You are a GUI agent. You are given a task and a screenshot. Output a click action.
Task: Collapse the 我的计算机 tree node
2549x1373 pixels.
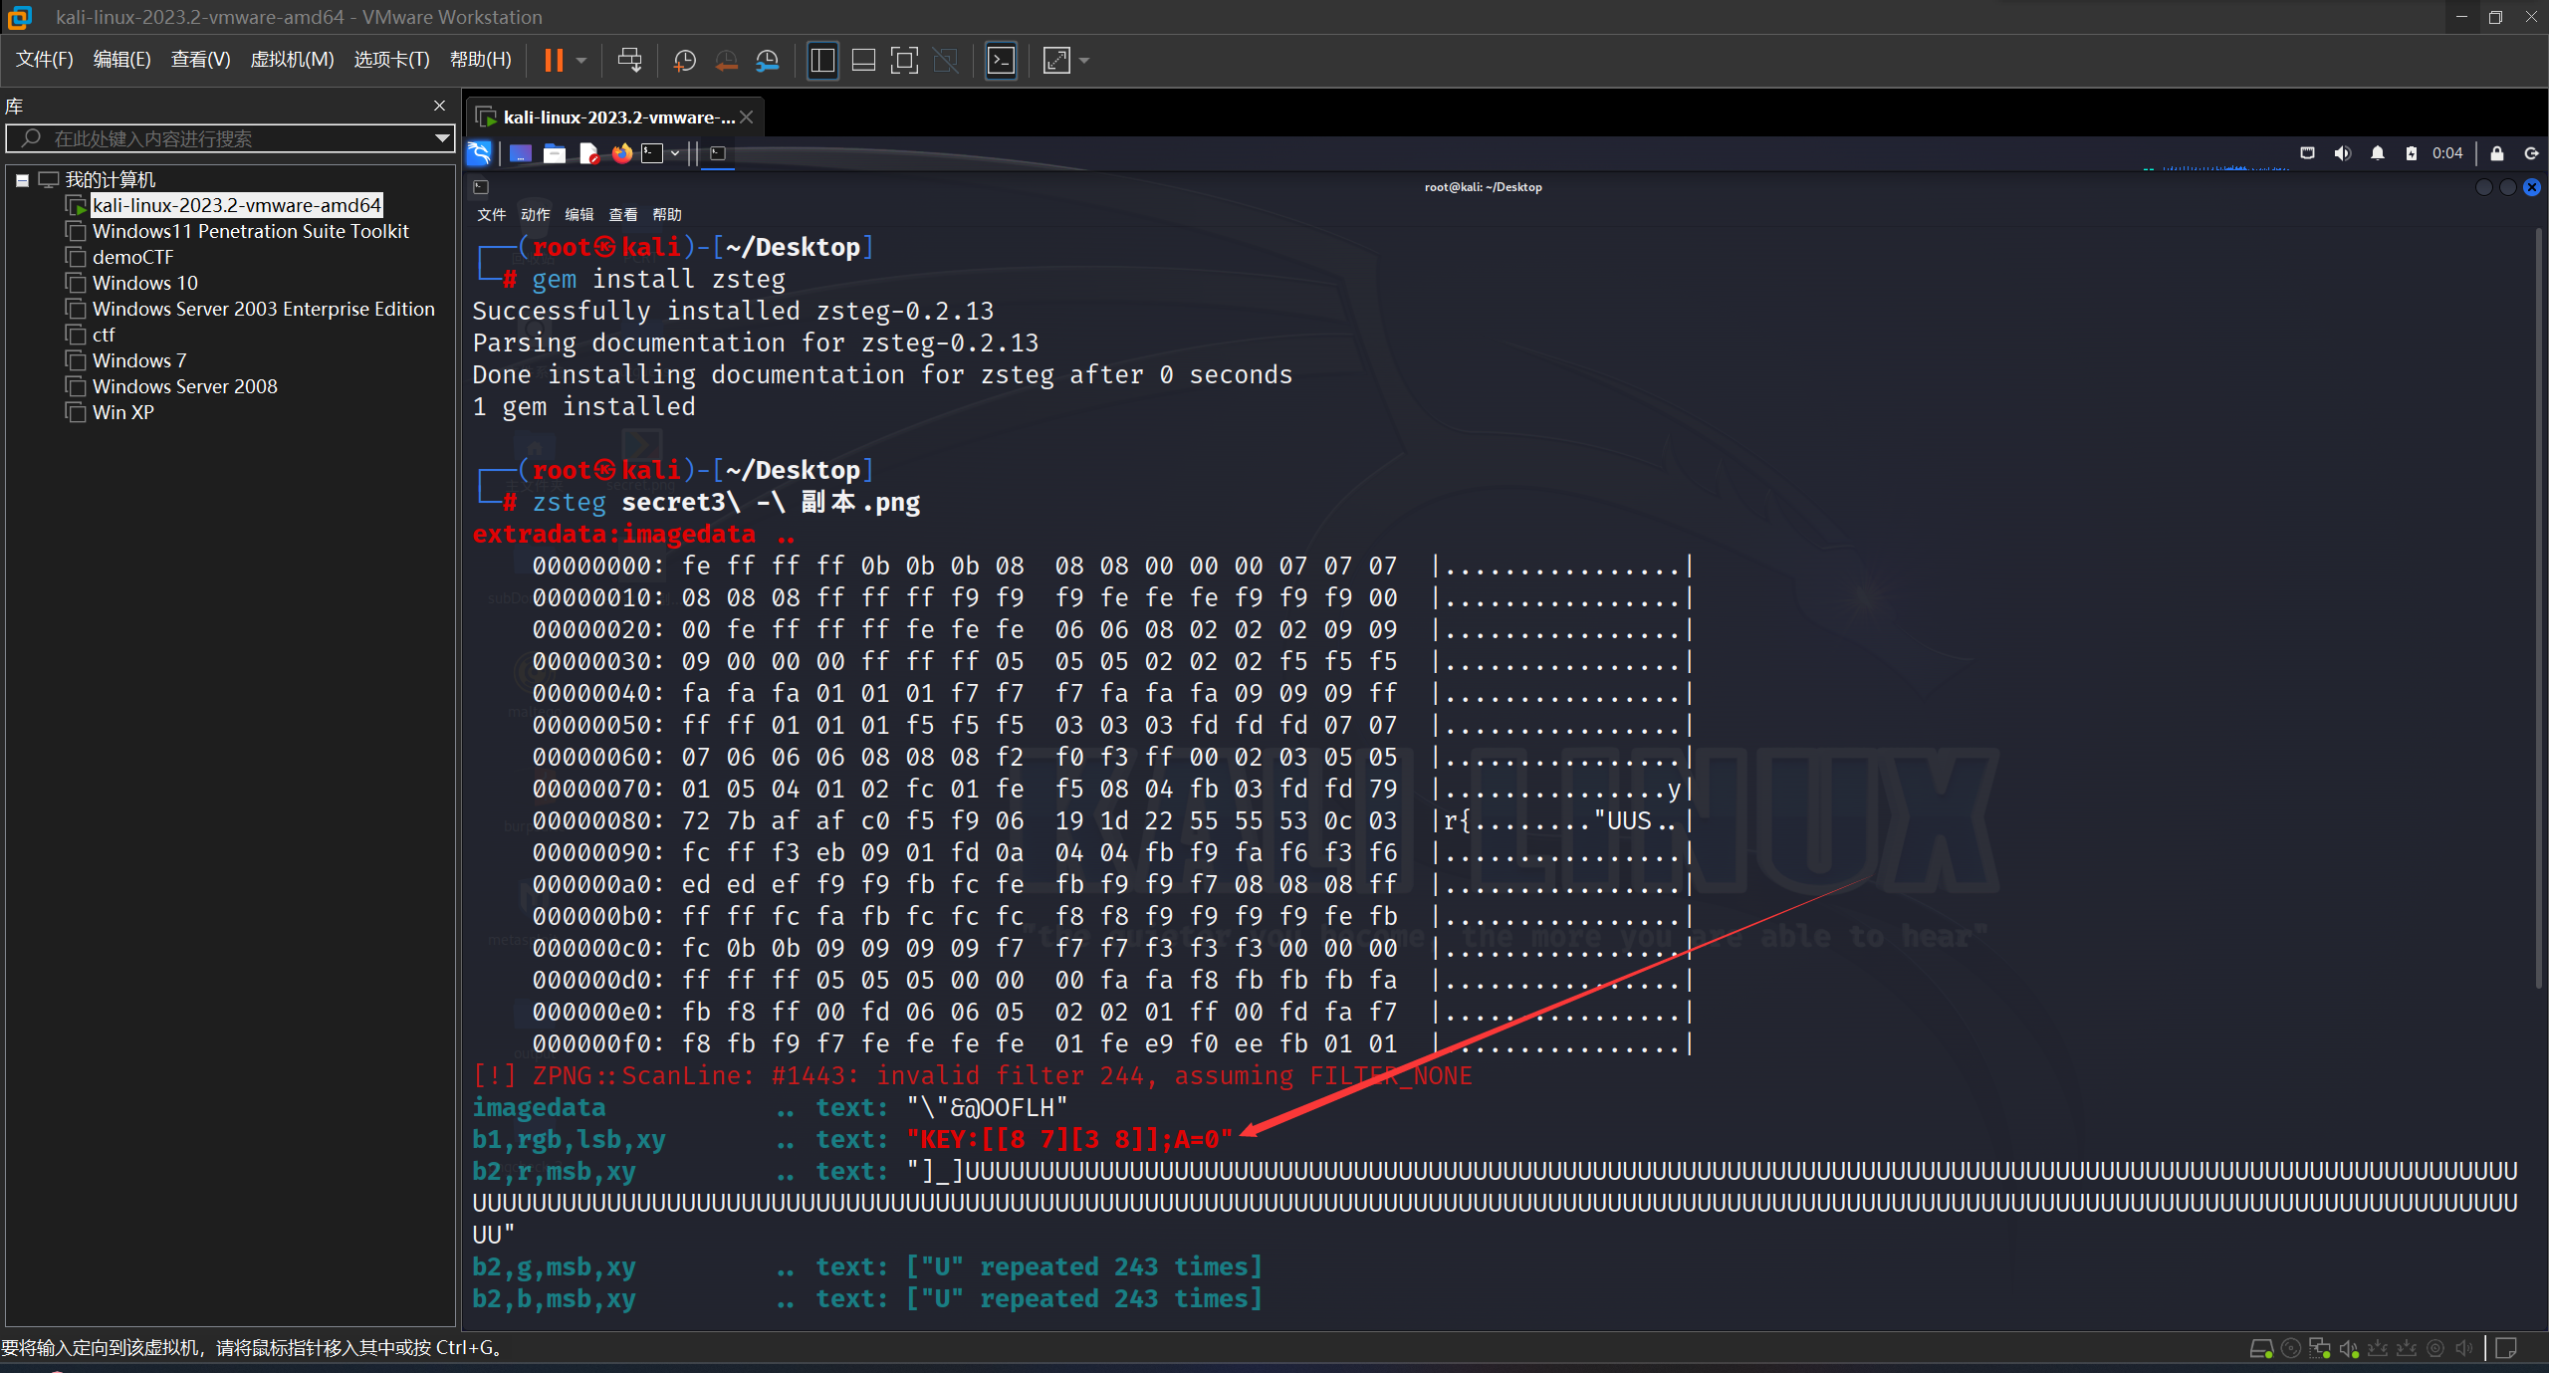[x=22, y=180]
